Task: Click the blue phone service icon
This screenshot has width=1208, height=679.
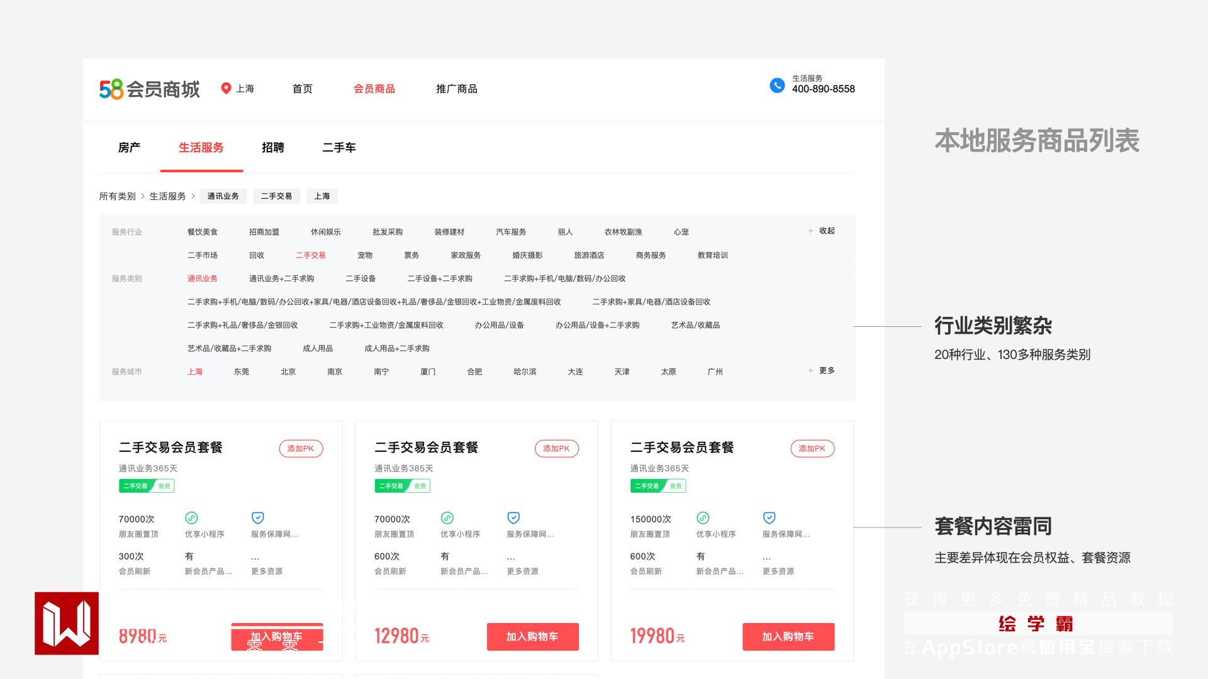Action: 777,86
